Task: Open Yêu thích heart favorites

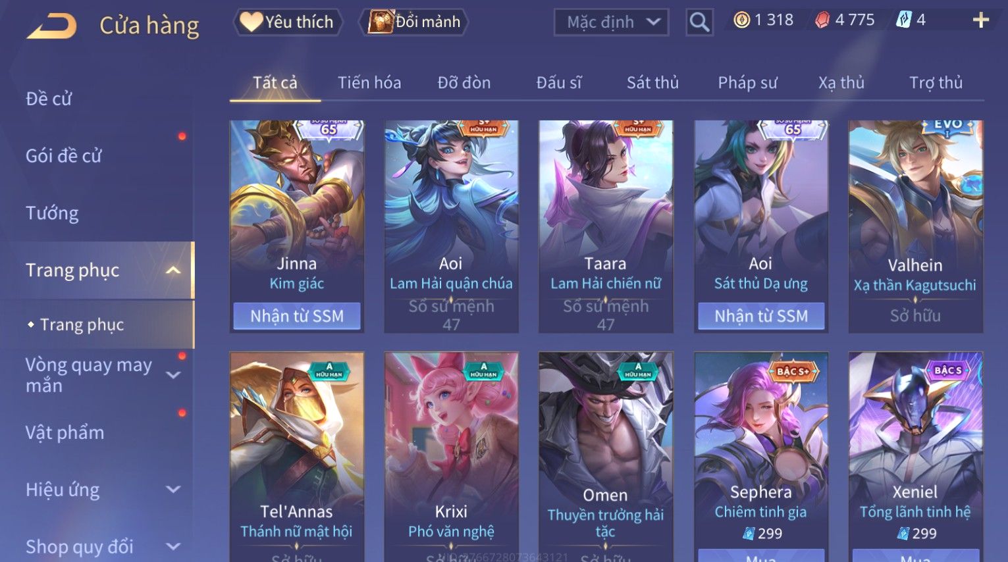Action: (288, 22)
